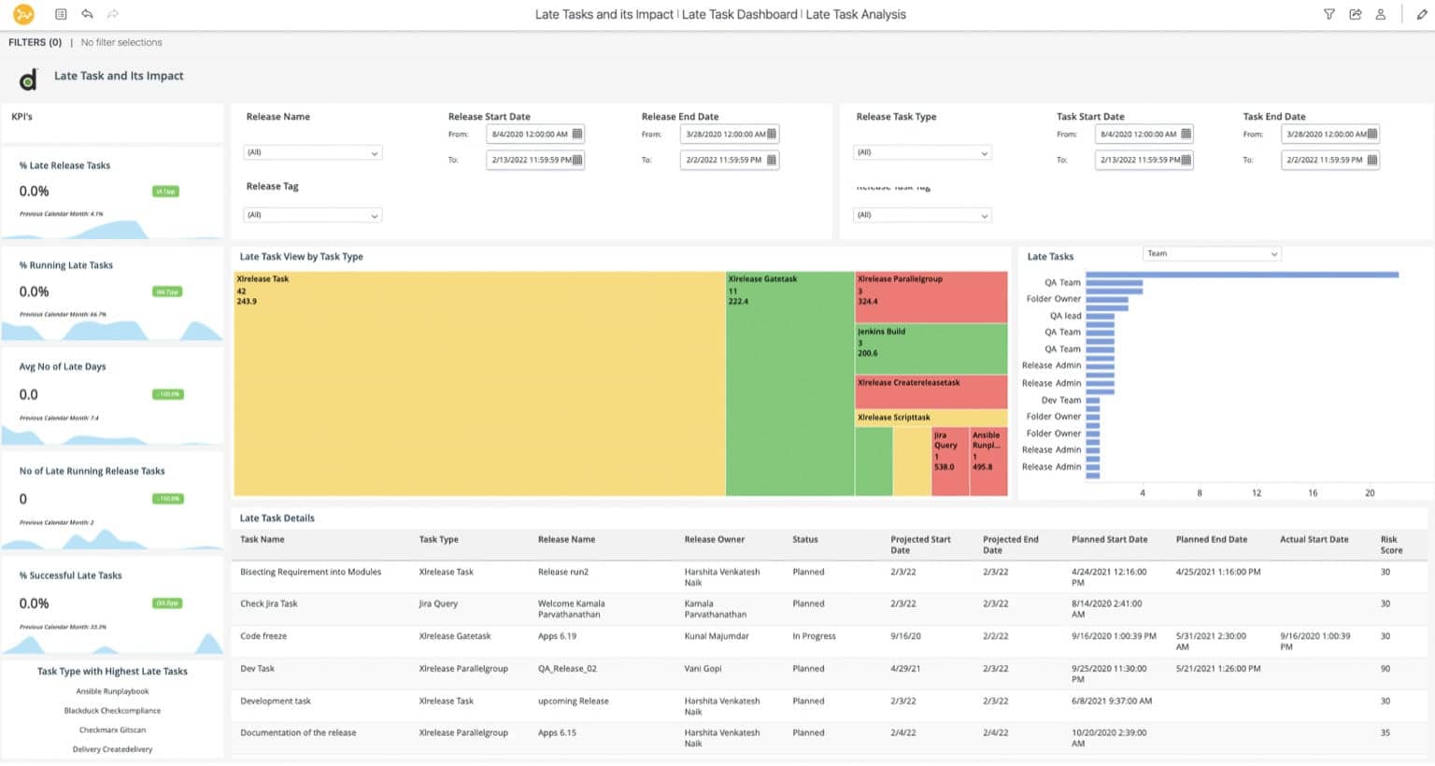Open calendar picker for Task End Date To
Viewport: 1435px width, 766px height.
tap(1371, 160)
